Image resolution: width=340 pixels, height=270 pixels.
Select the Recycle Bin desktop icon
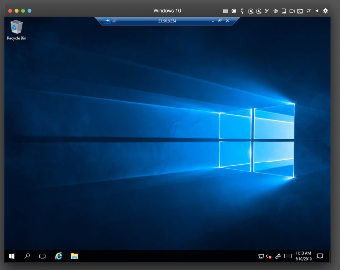(16, 30)
